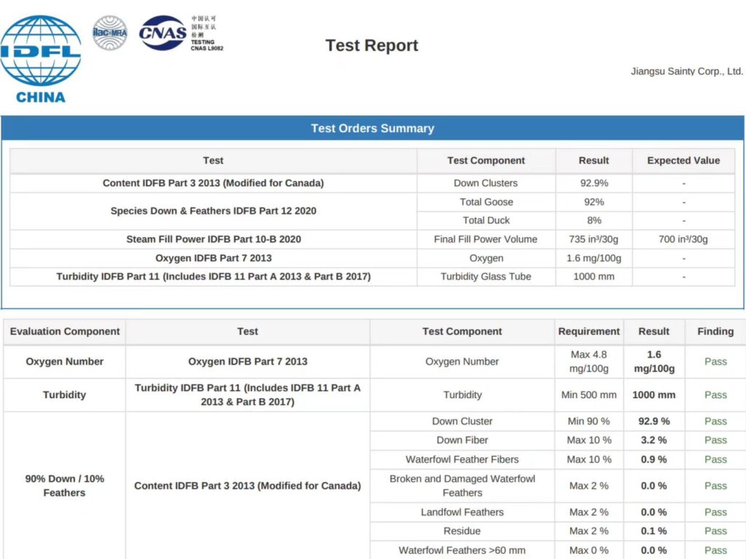Click the IDFL China globe logo
The image size is (746, 559).
[x=41, y=58]
